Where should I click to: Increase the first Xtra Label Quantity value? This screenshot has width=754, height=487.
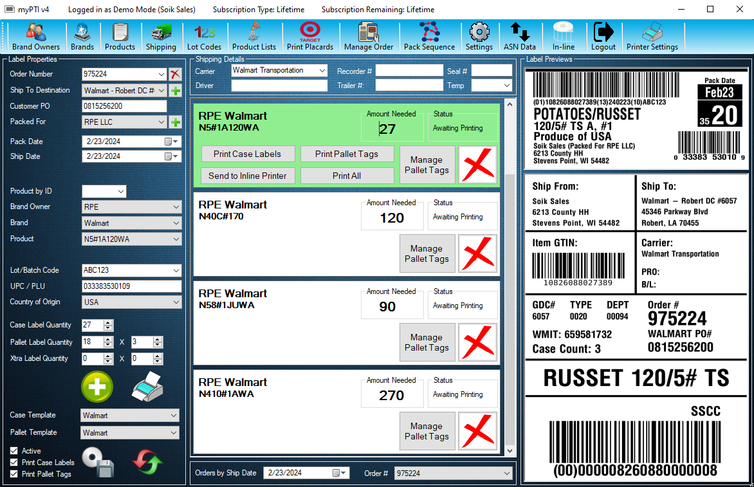(x=108, y=356)
